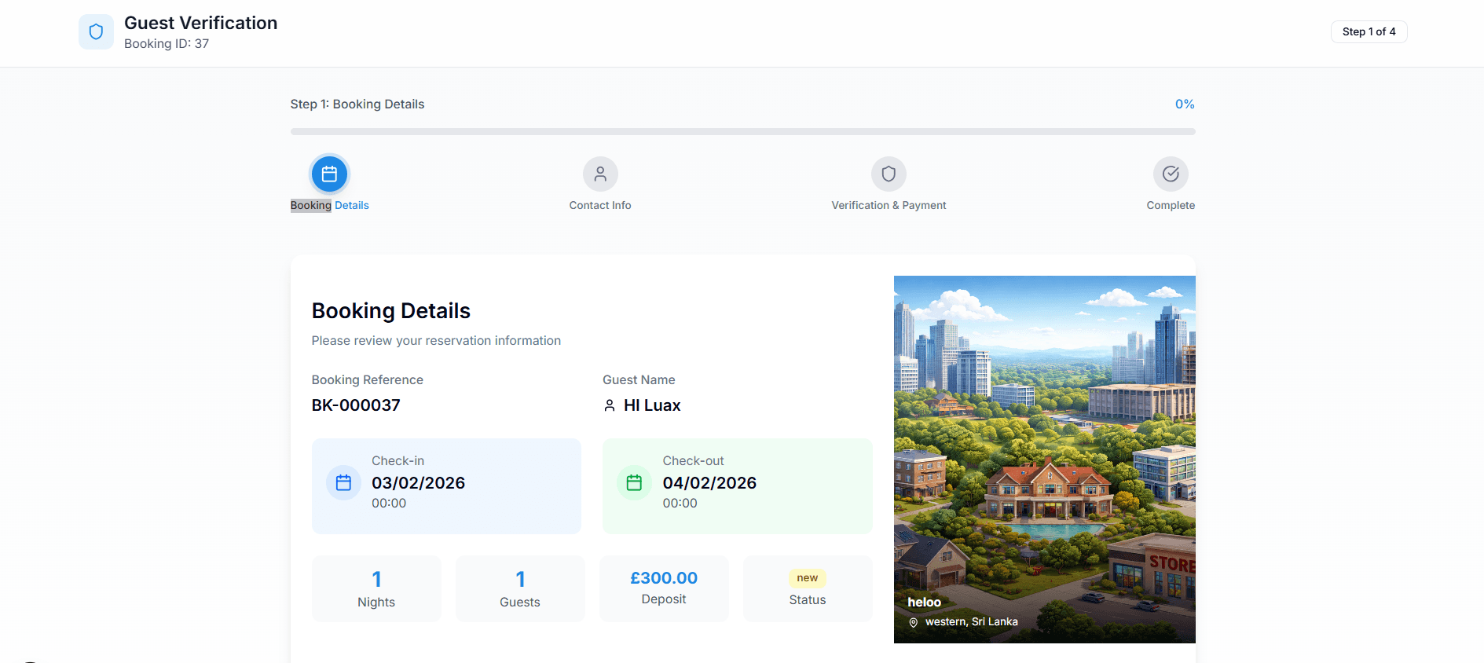The width and height of the screenshot is (1484, 663).
Task: Click the western, Sri Lanka location text
Action: pos(972,622)
